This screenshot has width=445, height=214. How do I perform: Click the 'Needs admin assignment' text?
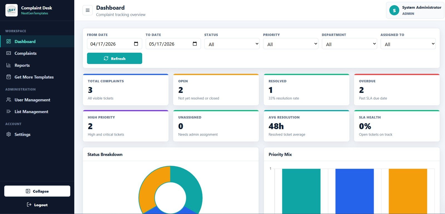198,134
